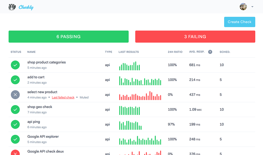This screenshot has width=263, height=155.
Task: Click red failing icon for Google API check deux
Action: coord(15,152)
